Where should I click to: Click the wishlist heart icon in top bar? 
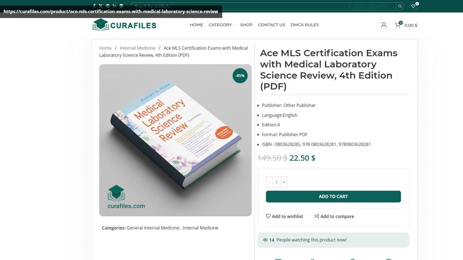pyautogui.click(x=413, y=6)
